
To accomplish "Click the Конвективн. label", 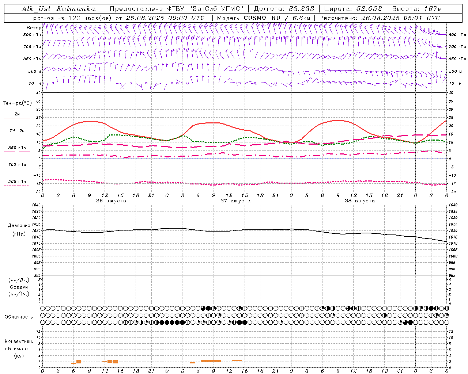I will pyautogui.click(x=19, y=341).
